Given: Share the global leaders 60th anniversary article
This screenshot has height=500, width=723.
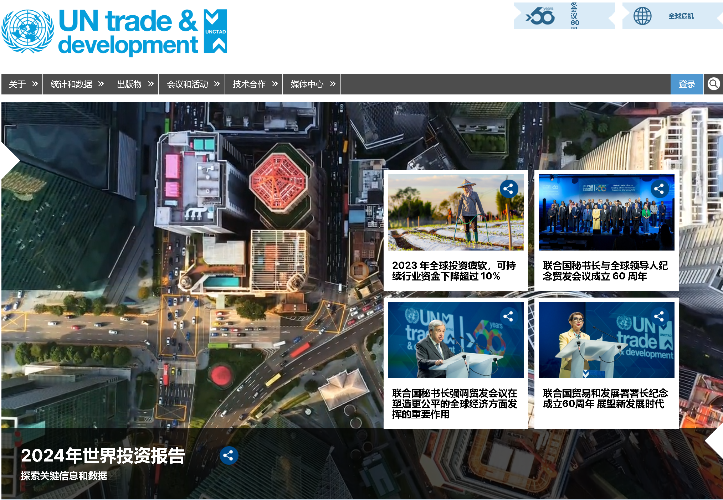Looking at the screenshot, I should [x=659, y=189].
